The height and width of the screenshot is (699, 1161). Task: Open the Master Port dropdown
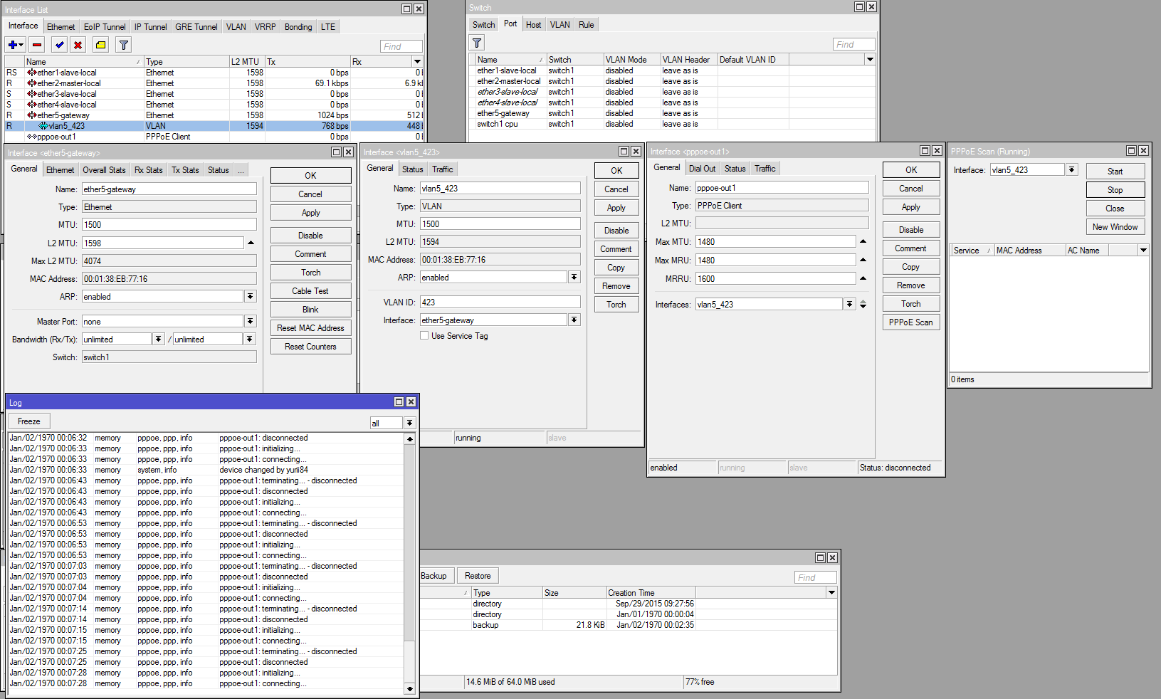coord(251,322)
